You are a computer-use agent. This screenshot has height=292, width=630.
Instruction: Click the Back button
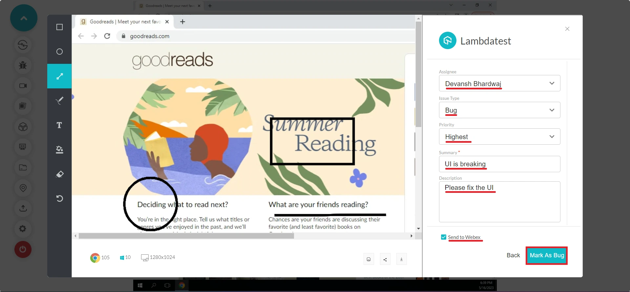pos(513,255)
